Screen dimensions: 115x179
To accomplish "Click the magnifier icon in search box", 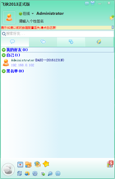I will point(4,34).
